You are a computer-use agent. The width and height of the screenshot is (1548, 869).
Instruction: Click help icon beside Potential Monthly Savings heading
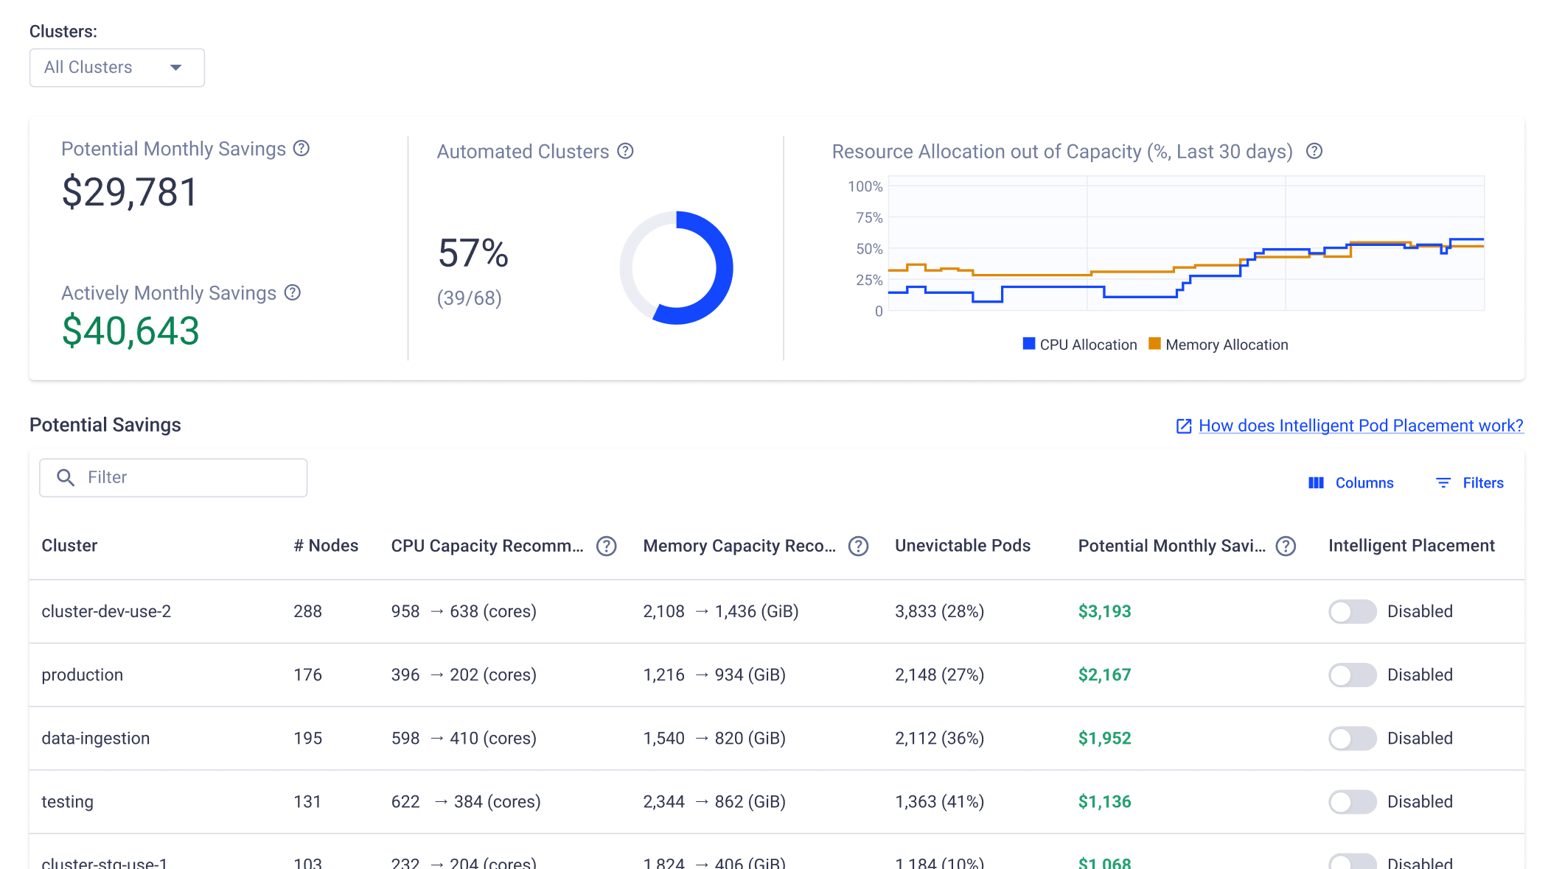(301, 149)
